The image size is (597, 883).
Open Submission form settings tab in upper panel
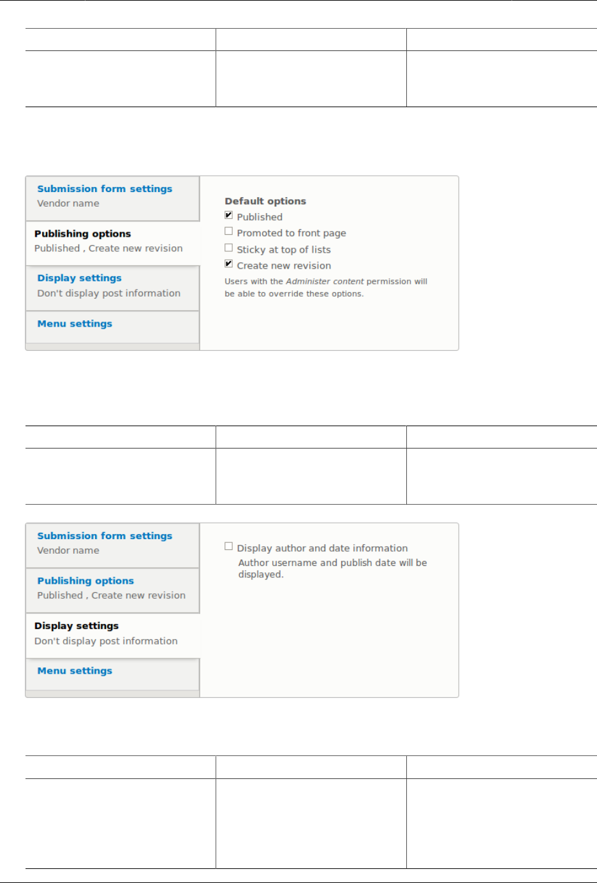click(105, 189)
